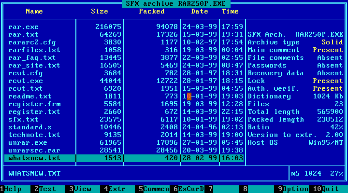Image resolution: width=348 pixels, height=193 pixels.
Task: Click the Packed column header
Action: coord(152,11)
